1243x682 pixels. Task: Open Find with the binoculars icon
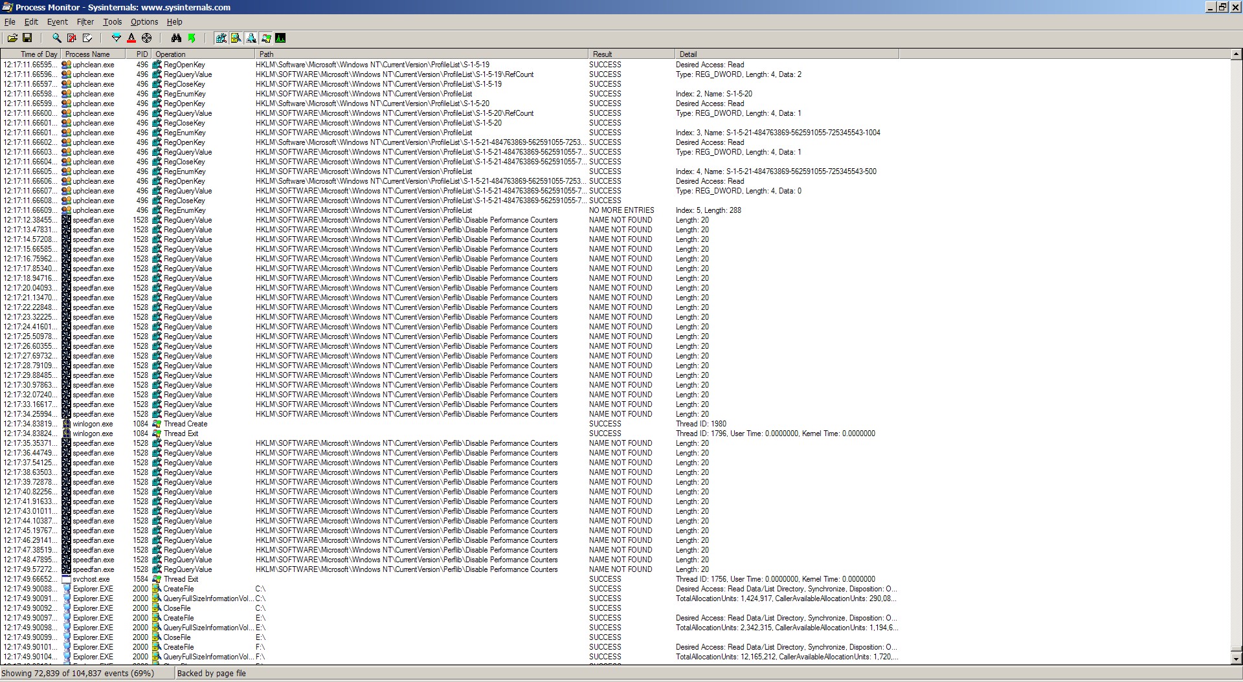tap(176, 38)
